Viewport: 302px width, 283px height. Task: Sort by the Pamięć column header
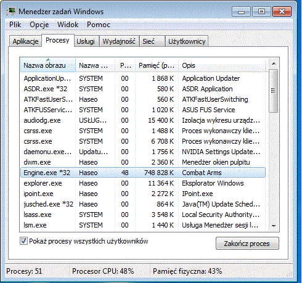pos(157,65)
